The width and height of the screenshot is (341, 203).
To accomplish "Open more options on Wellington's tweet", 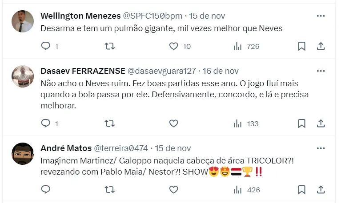I will 321,16.
